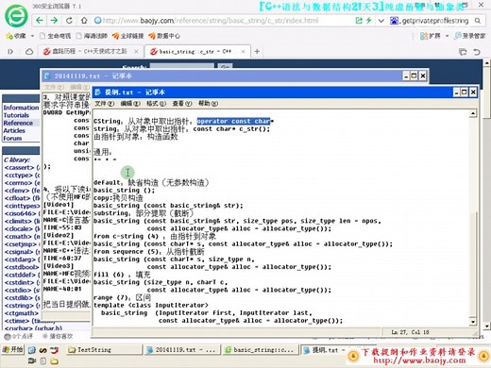Image resolution: width=491 pixels, height=368 pixels.
Task: Click the cloud icon left of tabs
Action: point(29,51)
